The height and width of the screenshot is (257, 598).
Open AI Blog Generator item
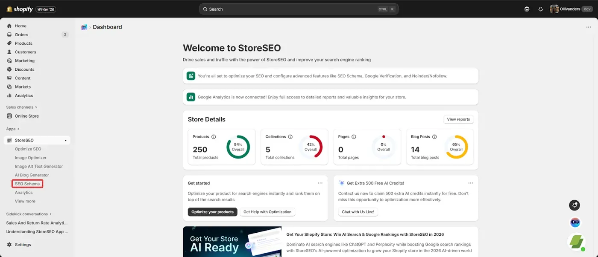tap(32, 175)
